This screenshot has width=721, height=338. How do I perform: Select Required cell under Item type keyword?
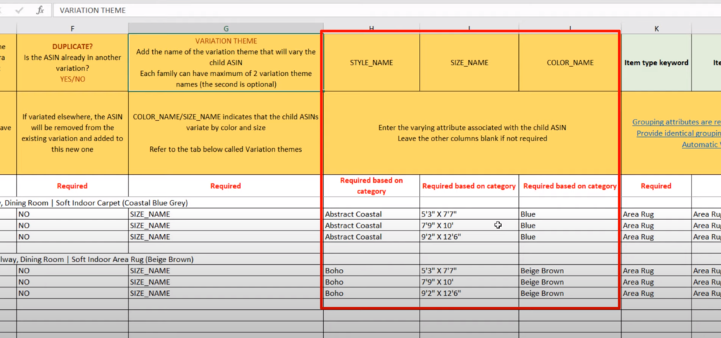(656, 186)
